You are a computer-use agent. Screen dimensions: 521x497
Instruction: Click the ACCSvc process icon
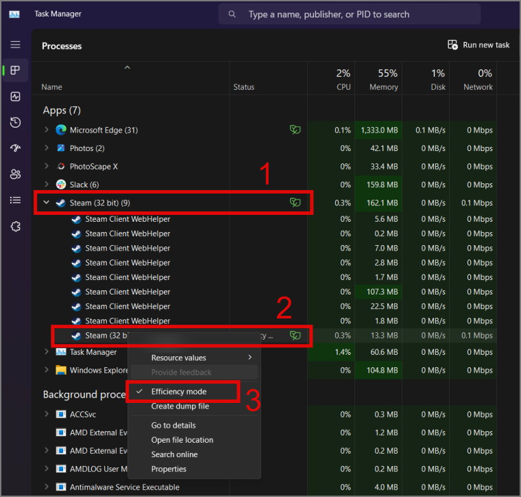coord(61,414)
